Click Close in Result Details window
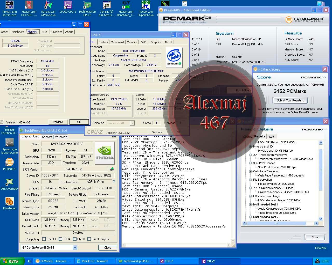The height and width of the screenshot is (265, 332). coord(315,237)
